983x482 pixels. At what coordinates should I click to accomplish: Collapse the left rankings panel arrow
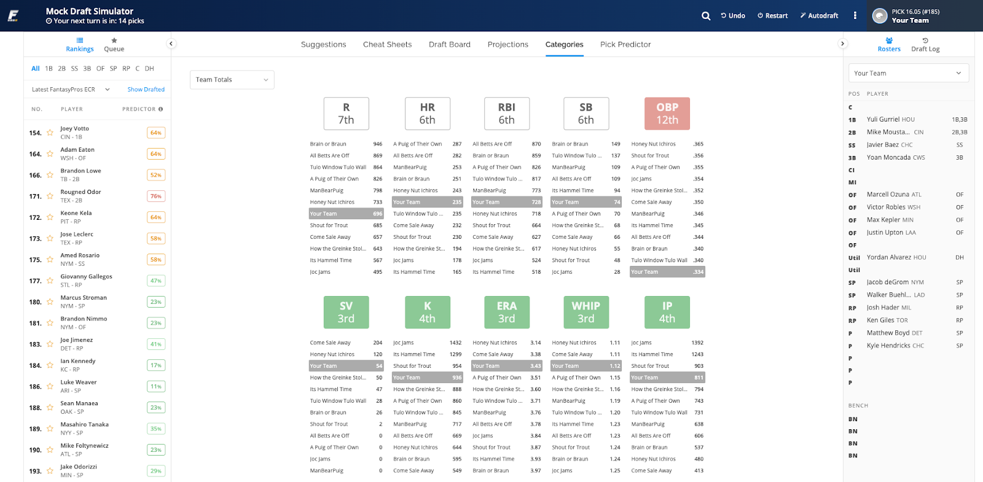tap(171, 44)
